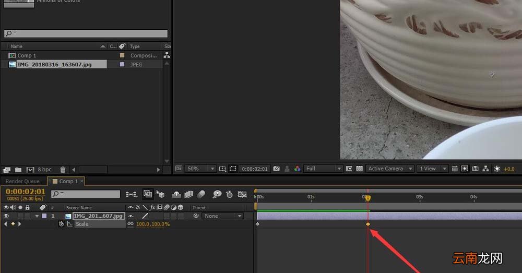Create a new folder in Project panel
Screen dimensions: 522x273
coord(18,170)
